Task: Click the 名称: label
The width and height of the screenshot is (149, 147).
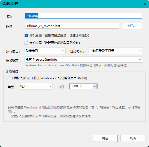Action: click(x=10, y=17)
